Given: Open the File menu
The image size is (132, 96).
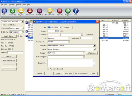Looking at the screenshot, I should [2, 5].
